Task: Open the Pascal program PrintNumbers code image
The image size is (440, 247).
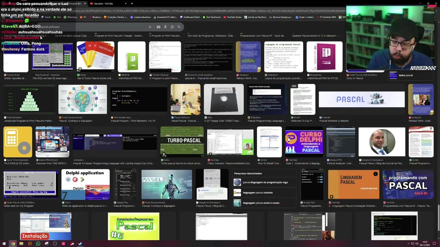Action: (139, 99)
